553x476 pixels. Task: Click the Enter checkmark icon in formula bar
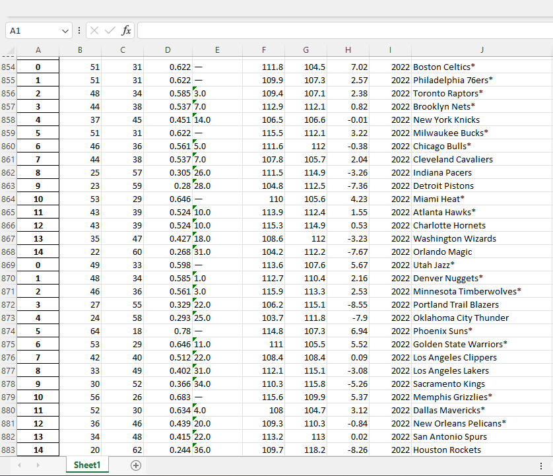109,30
